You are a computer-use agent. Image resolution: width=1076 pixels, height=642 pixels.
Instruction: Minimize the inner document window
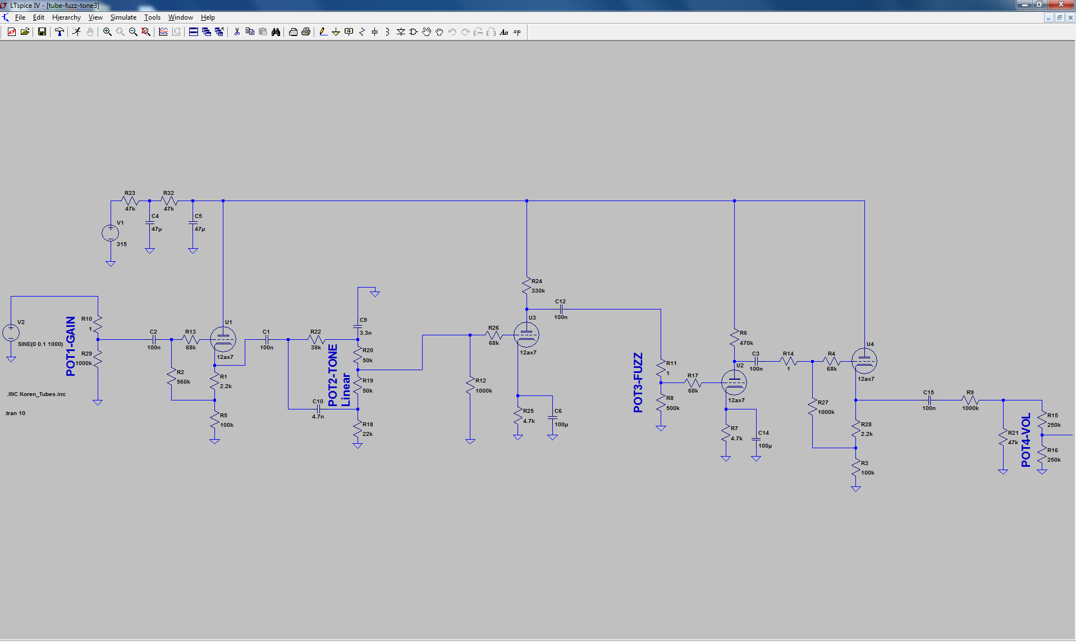1048,17
